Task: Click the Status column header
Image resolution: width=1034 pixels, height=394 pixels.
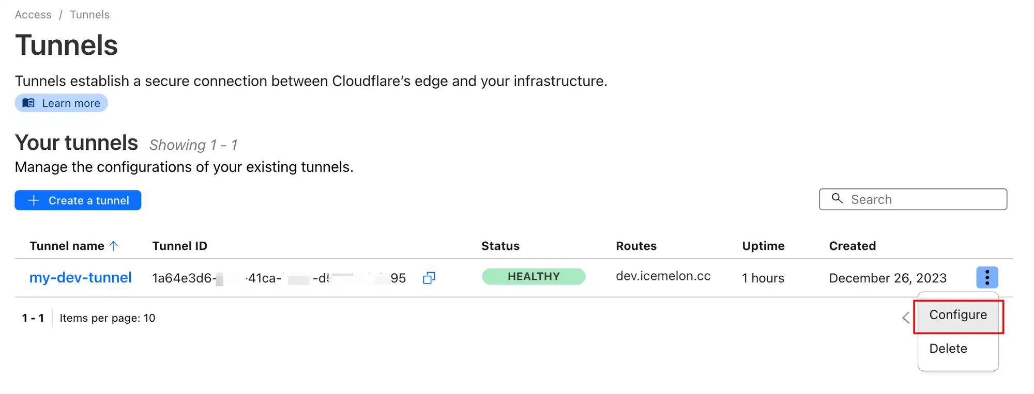Action: coord(500,246)
